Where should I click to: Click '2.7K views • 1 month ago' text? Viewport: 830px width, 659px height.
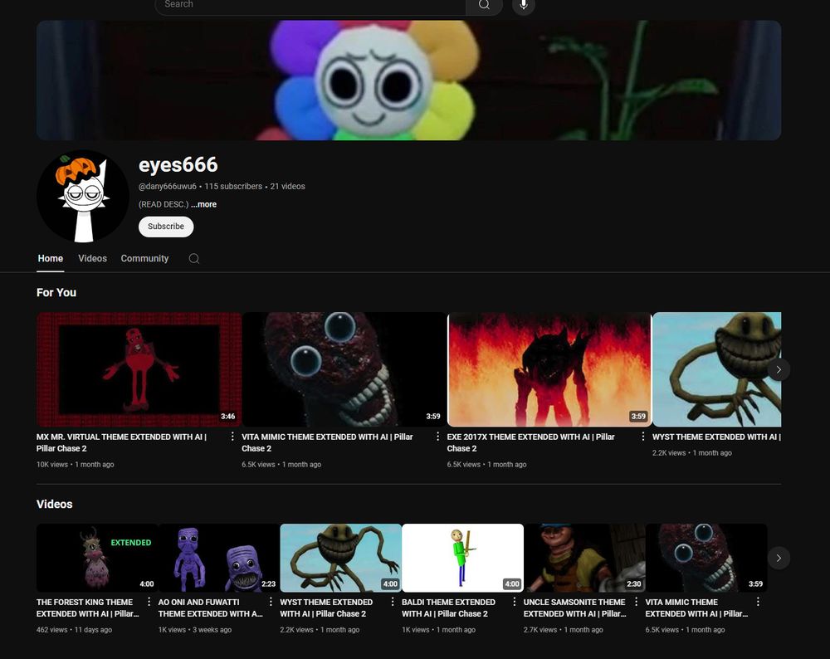point(564,629)
